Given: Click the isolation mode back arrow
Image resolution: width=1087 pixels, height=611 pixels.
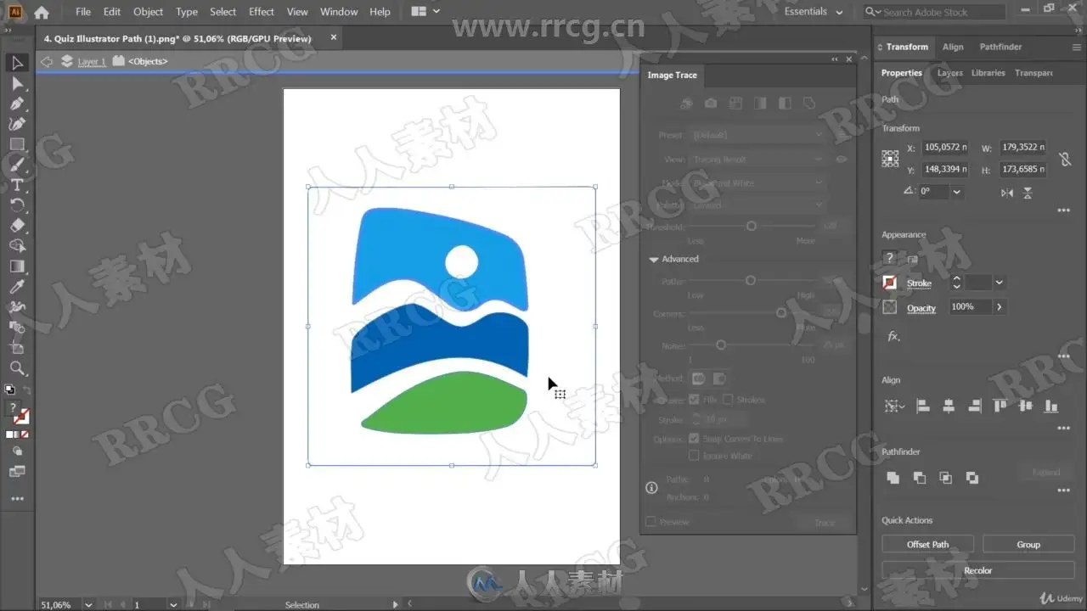Looking at the screenshot, I should [x=47, y=61].
